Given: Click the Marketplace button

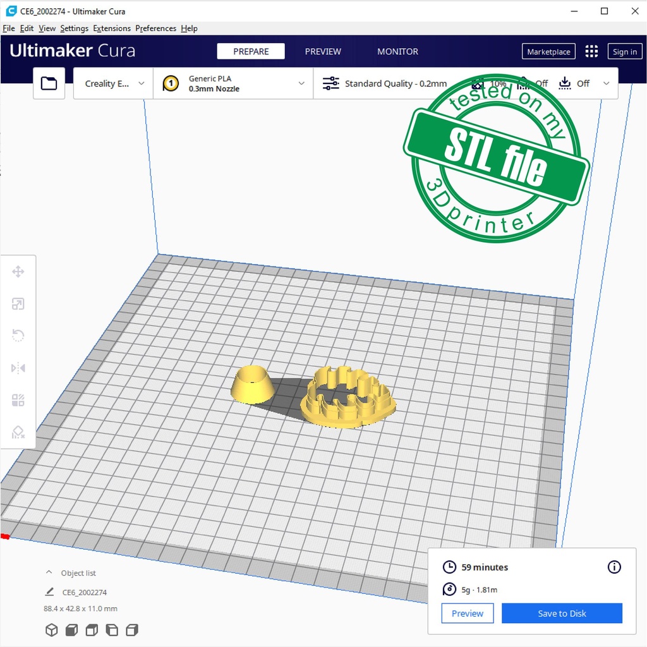Looking at the screenshot, I should click(x=548, y=52).
